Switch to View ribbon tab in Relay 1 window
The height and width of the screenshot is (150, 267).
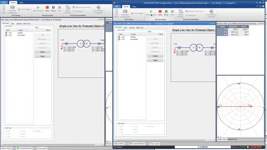point(134,7)
